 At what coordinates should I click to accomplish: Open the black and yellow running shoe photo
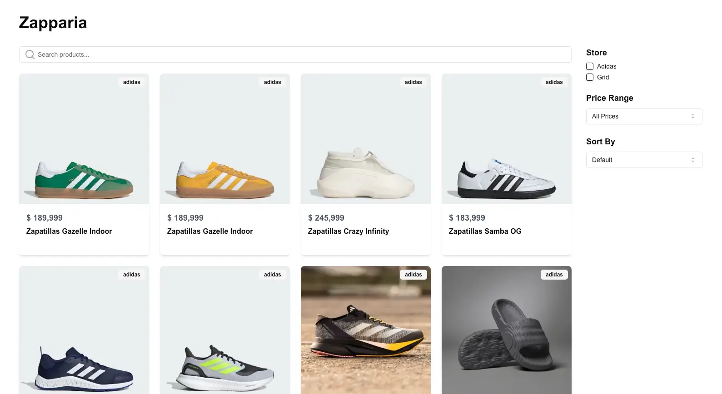[x=366, y=330]
